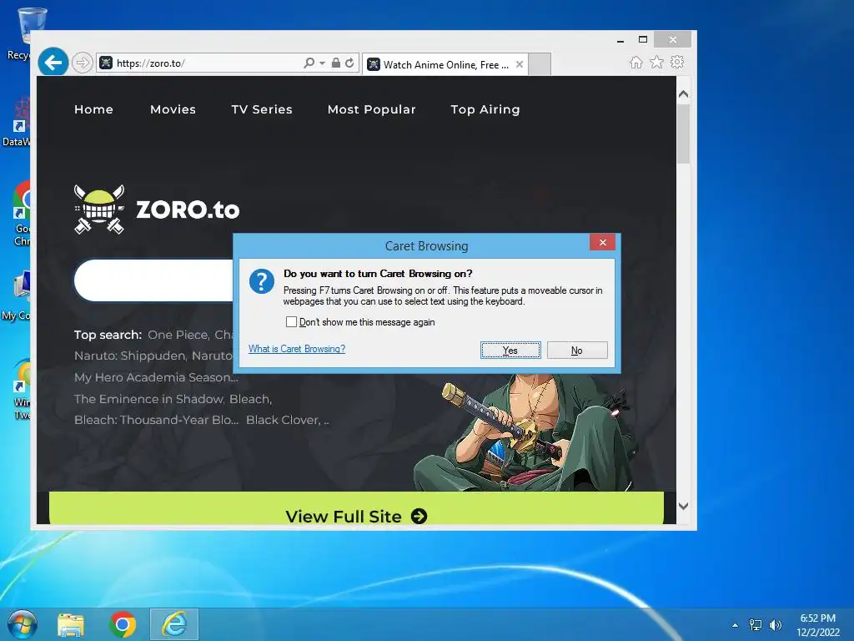
Task: Select the My Computer desktop icon
Action: pos(17,295)
